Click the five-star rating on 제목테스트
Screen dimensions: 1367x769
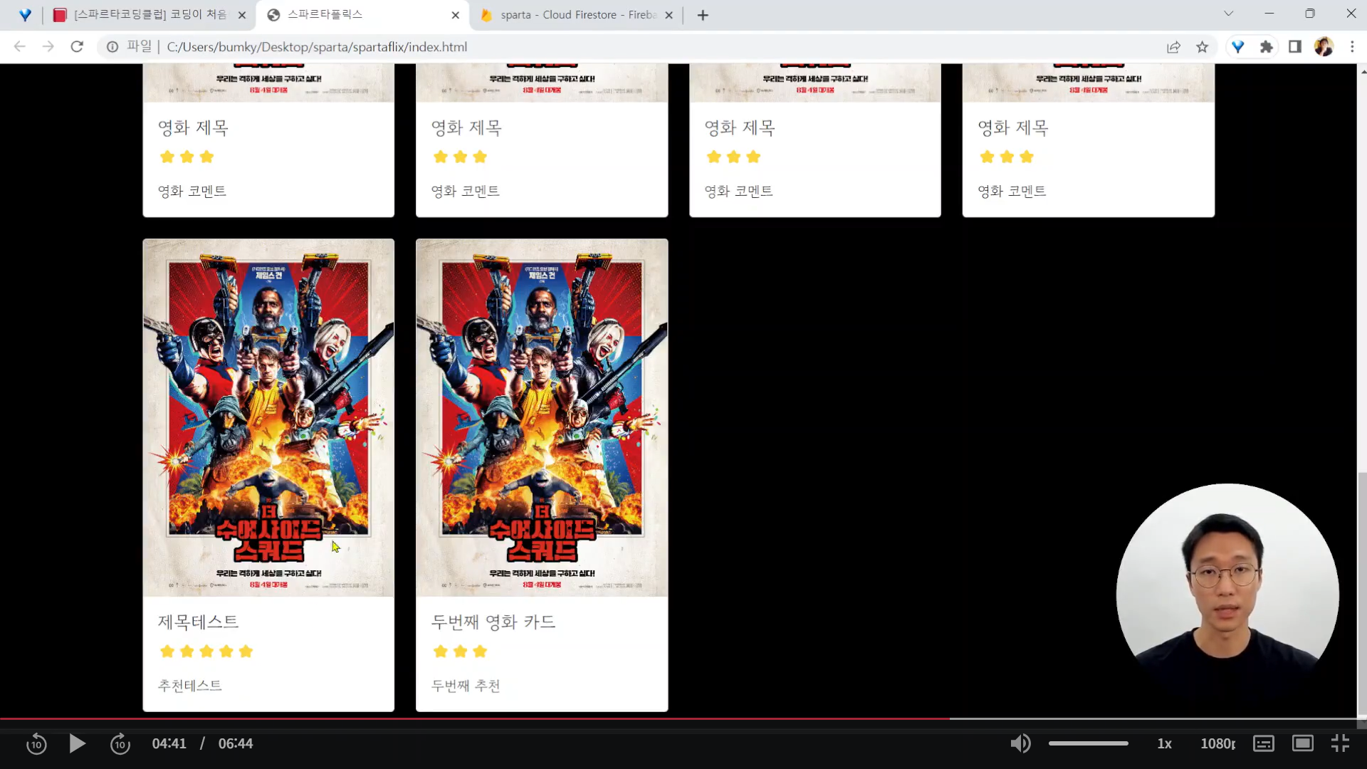tap(206, 652)
